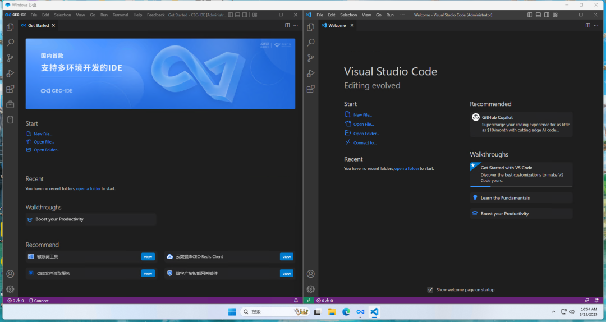Screen dimensions: 606x322
Task: Click notifications bell in CEC-IDE status bar
Action: pyautogui.click(x=296, y=300)
